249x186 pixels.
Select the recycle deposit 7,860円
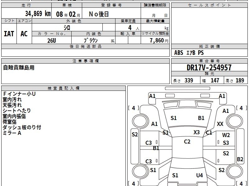tap(159, 41)
